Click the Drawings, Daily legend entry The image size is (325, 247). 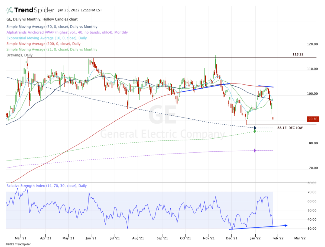tap(19, 55)
